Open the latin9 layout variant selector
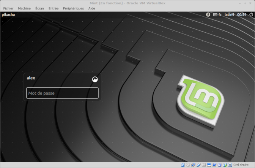Viewport: 255px width, 168px height. point(229,14)
